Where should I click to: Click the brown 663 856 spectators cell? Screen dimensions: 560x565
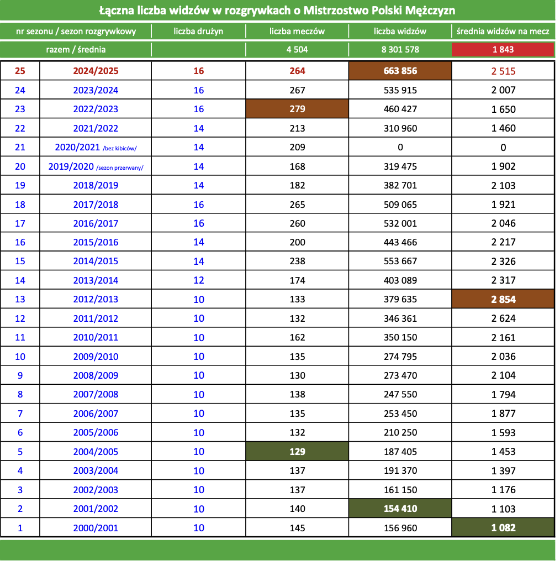click(x=400, y=71)
